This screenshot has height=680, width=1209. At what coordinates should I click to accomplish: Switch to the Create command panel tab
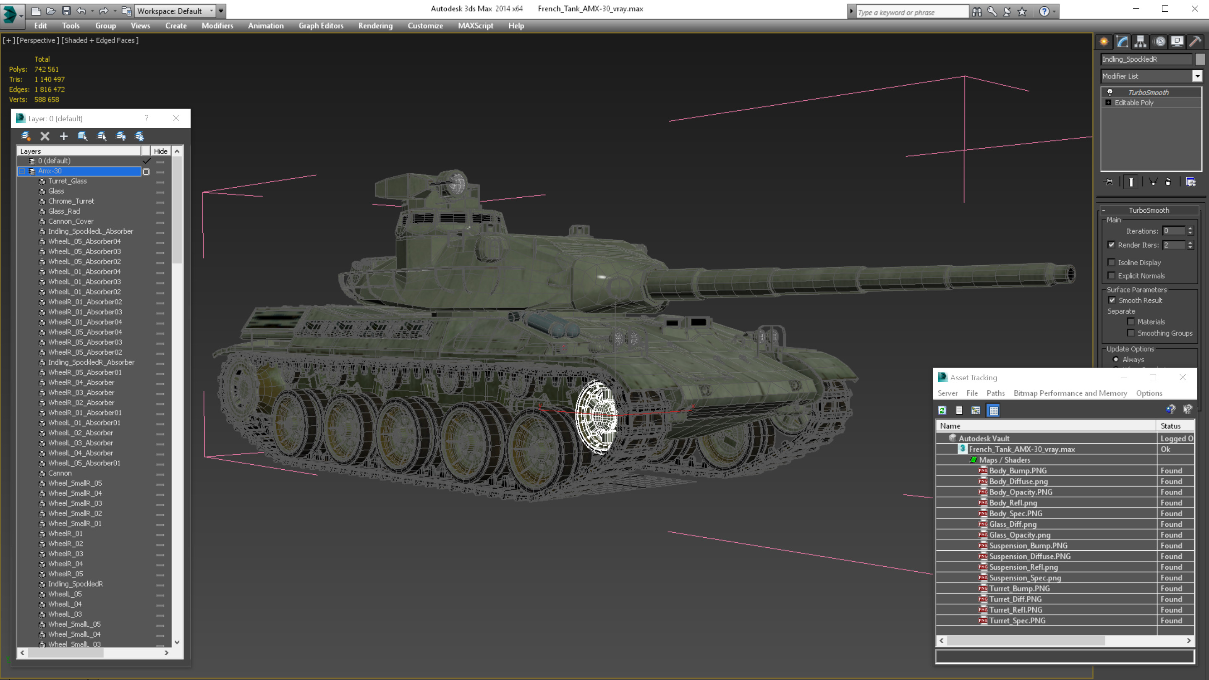tap(1104, 41)
